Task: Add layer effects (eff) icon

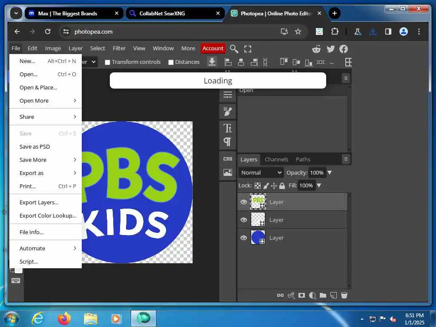Action: 291,295
